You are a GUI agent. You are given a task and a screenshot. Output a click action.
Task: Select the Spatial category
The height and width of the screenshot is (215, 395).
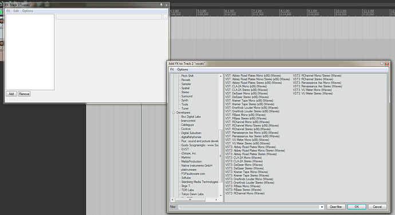tap(185, 88)
